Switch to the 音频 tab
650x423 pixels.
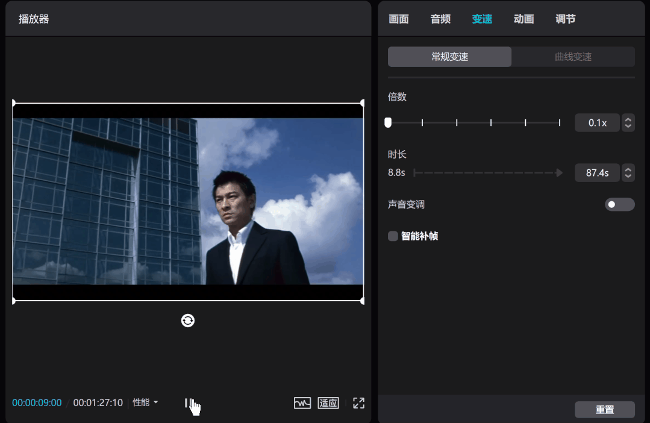pyautogui.click(x=440, y=19)
